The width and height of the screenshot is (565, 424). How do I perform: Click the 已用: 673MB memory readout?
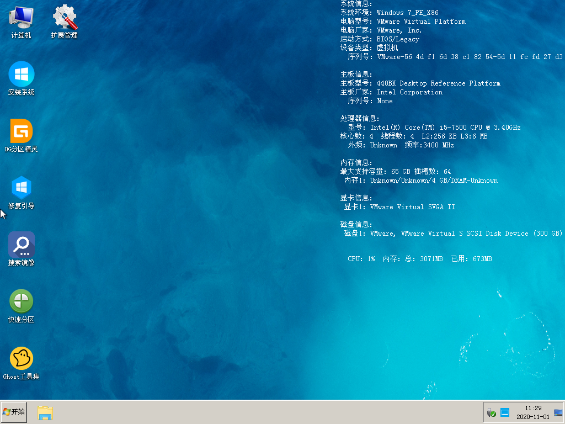471,259
